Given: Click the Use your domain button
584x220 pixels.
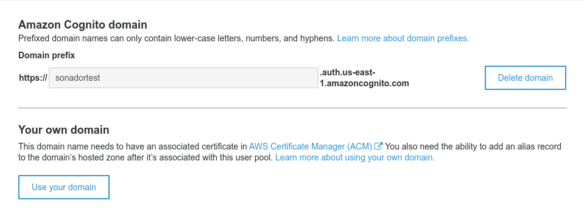Looking at the screenshot, I should click(64, 187).
